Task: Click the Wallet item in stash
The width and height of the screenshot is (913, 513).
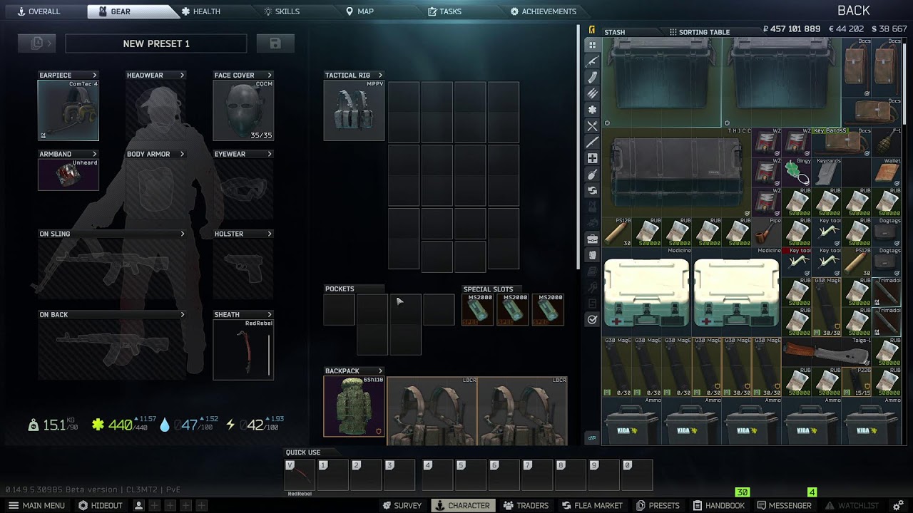Action: pyautogui.click(x=887, y=172)
